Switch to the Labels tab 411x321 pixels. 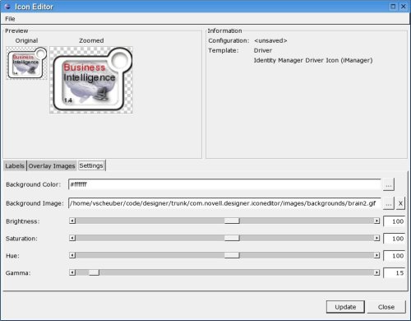15,165
